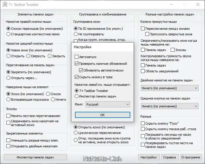Click the О программе button
The height and width of the screenshot is (164, 205).
coord(191,157)
